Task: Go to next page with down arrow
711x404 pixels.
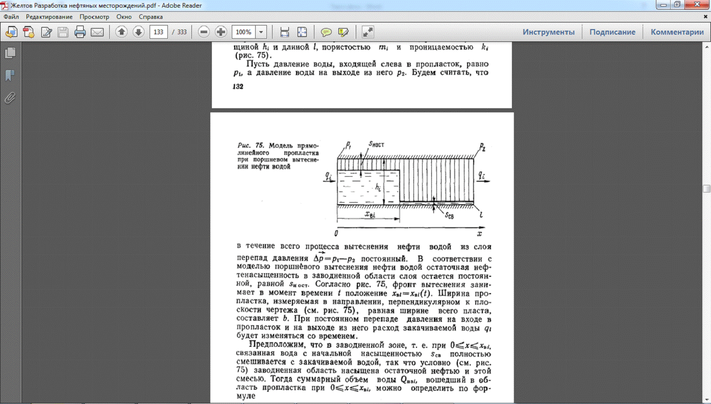Action: click(x=138, y=32)
